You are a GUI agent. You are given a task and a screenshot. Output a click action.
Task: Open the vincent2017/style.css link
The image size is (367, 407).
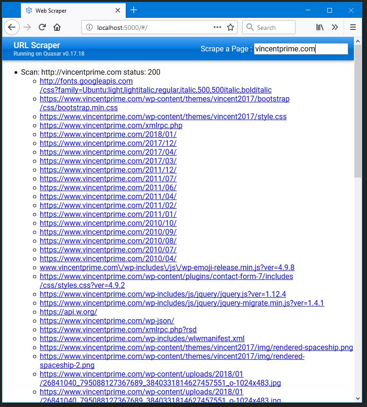[x=163, y=116]
